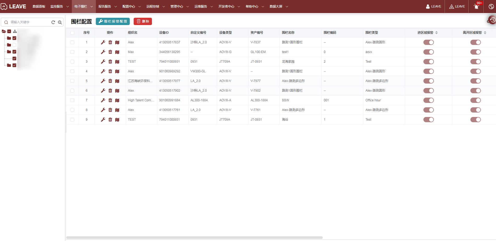Click the wrench edit icon in row 1
This screenshot has width=496, height=241.
coord(103,42)
